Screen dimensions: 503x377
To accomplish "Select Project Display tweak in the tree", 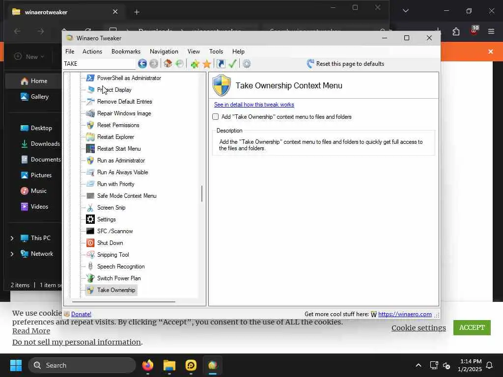I will point(114,90).
